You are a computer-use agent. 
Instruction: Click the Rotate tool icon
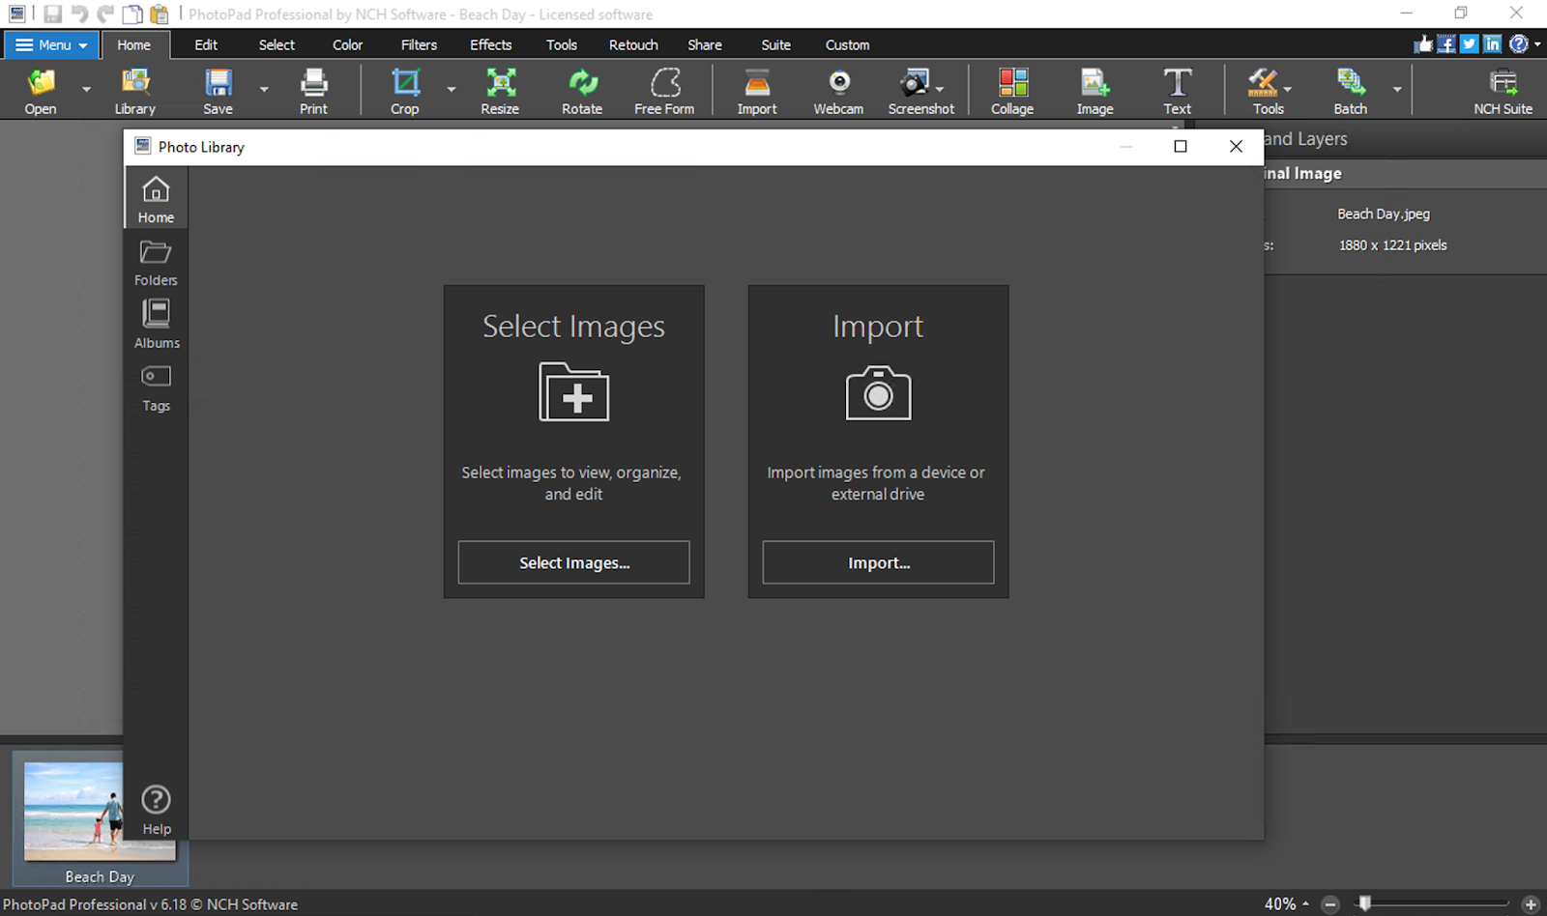582,83
